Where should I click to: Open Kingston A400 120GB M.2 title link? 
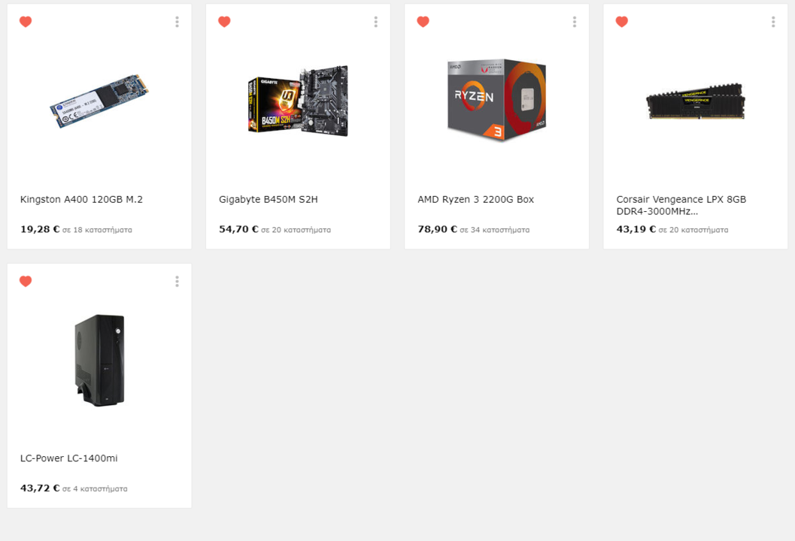click(82, 200)
